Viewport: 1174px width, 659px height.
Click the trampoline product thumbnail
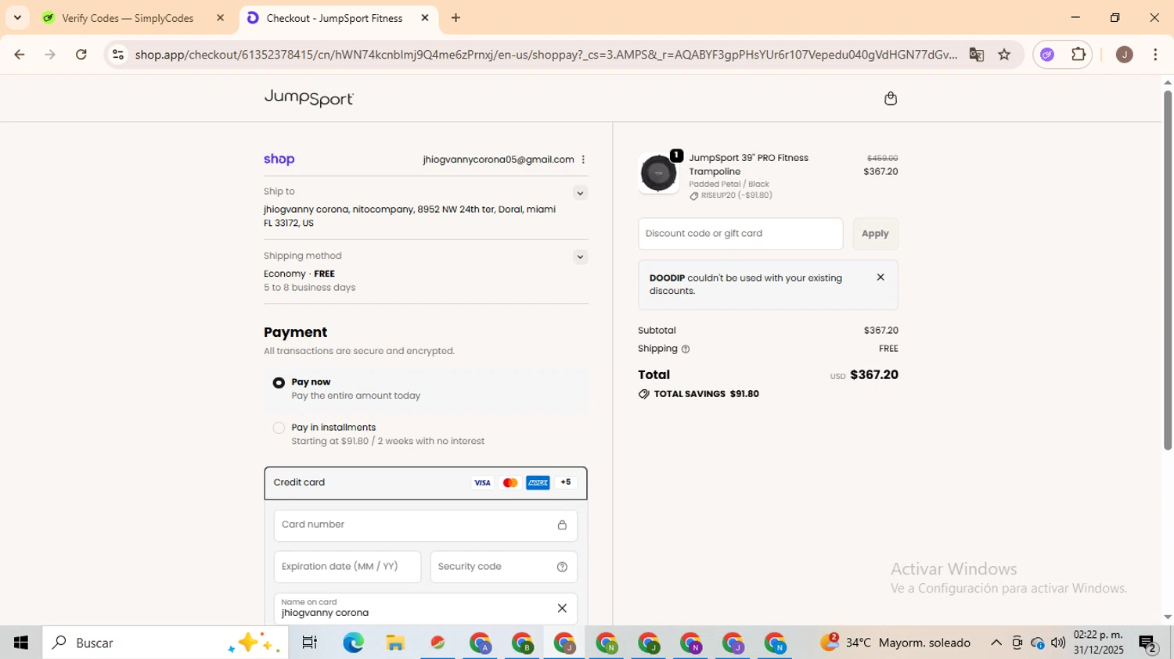658,174
